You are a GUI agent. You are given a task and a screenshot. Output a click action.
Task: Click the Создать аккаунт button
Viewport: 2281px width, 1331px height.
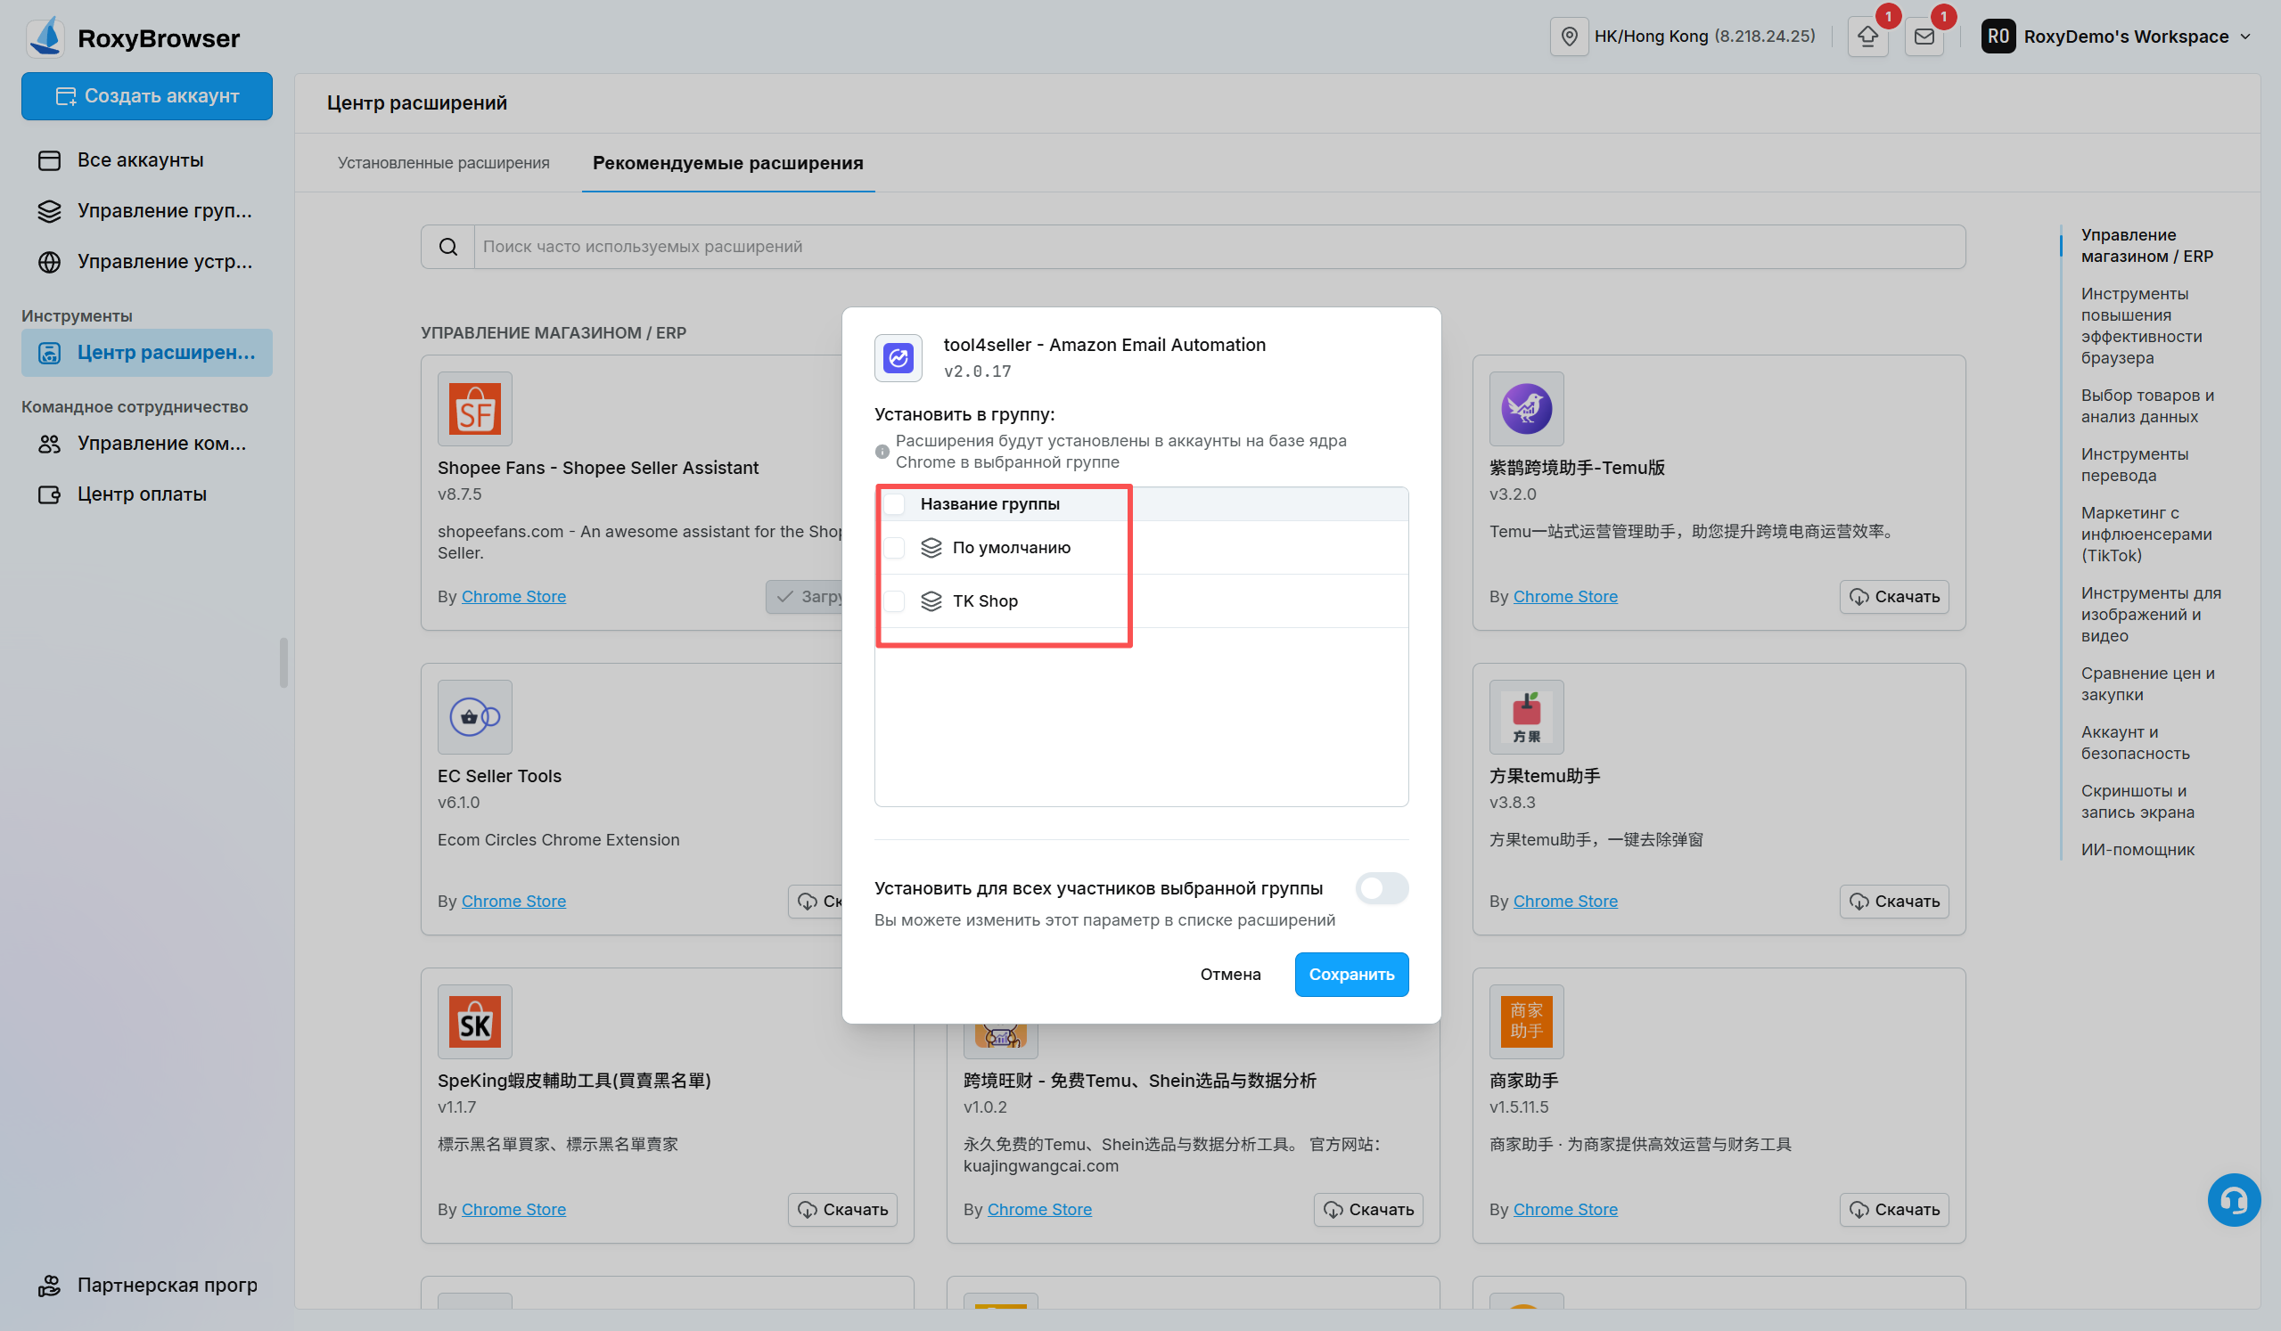point(147,96)
